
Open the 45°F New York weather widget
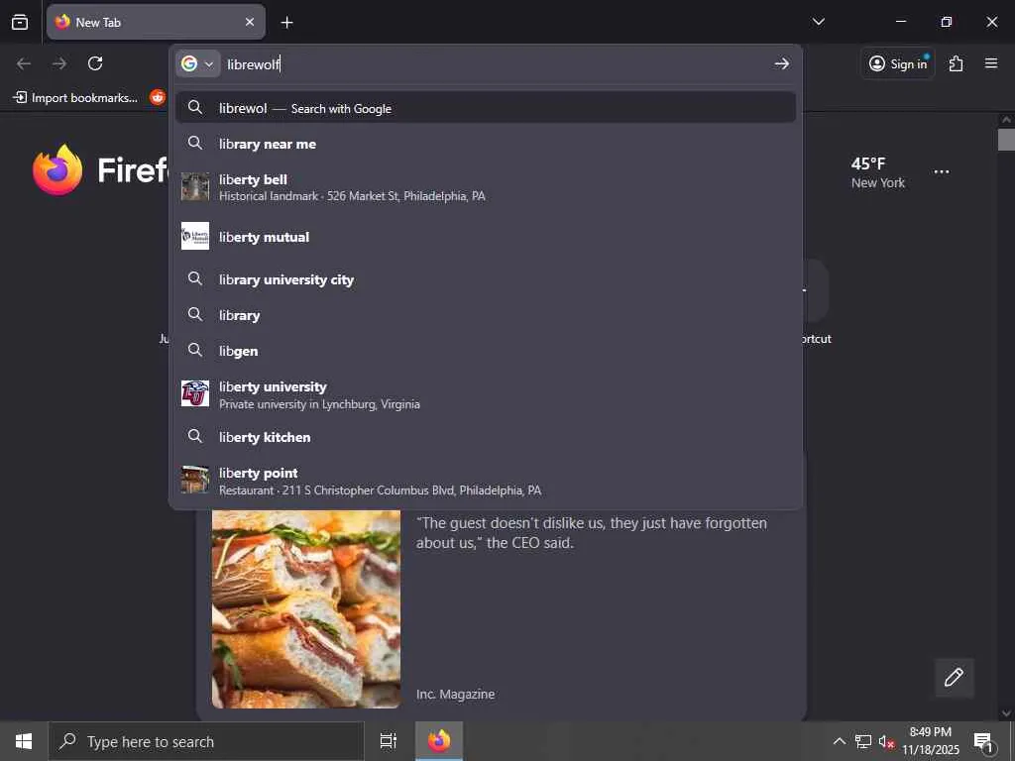pos(878,172)
